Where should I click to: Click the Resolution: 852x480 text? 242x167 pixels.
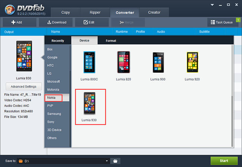(19, 111)
